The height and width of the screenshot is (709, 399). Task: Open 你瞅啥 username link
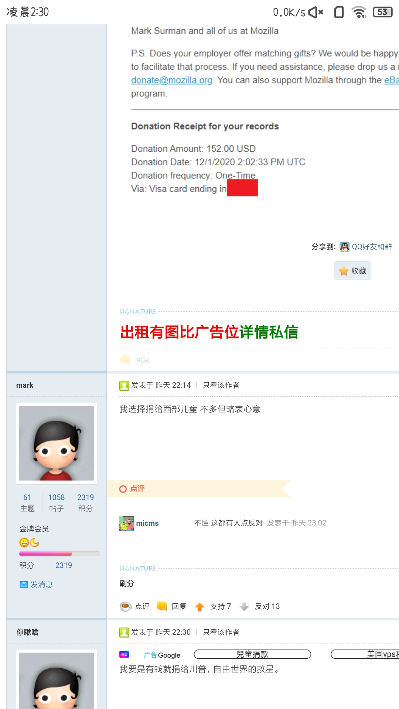(27, 632)
